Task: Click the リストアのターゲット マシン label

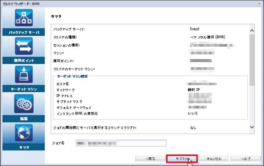Action: [74, 69]
